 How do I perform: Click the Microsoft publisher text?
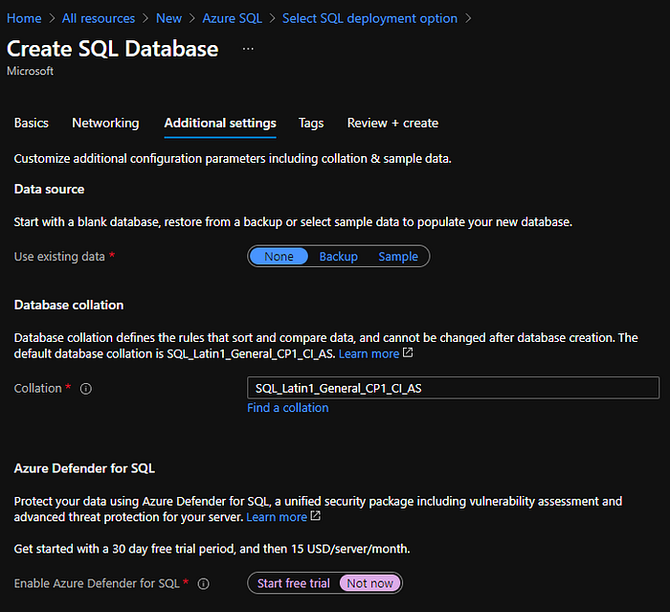31,71
